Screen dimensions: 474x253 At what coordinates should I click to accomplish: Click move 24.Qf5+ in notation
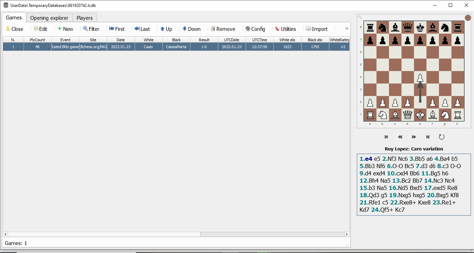[x=382, y=210]
